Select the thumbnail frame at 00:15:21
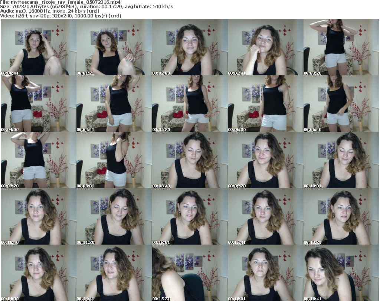This screenshot has height=301, width=380. click(x=190, y=273)
